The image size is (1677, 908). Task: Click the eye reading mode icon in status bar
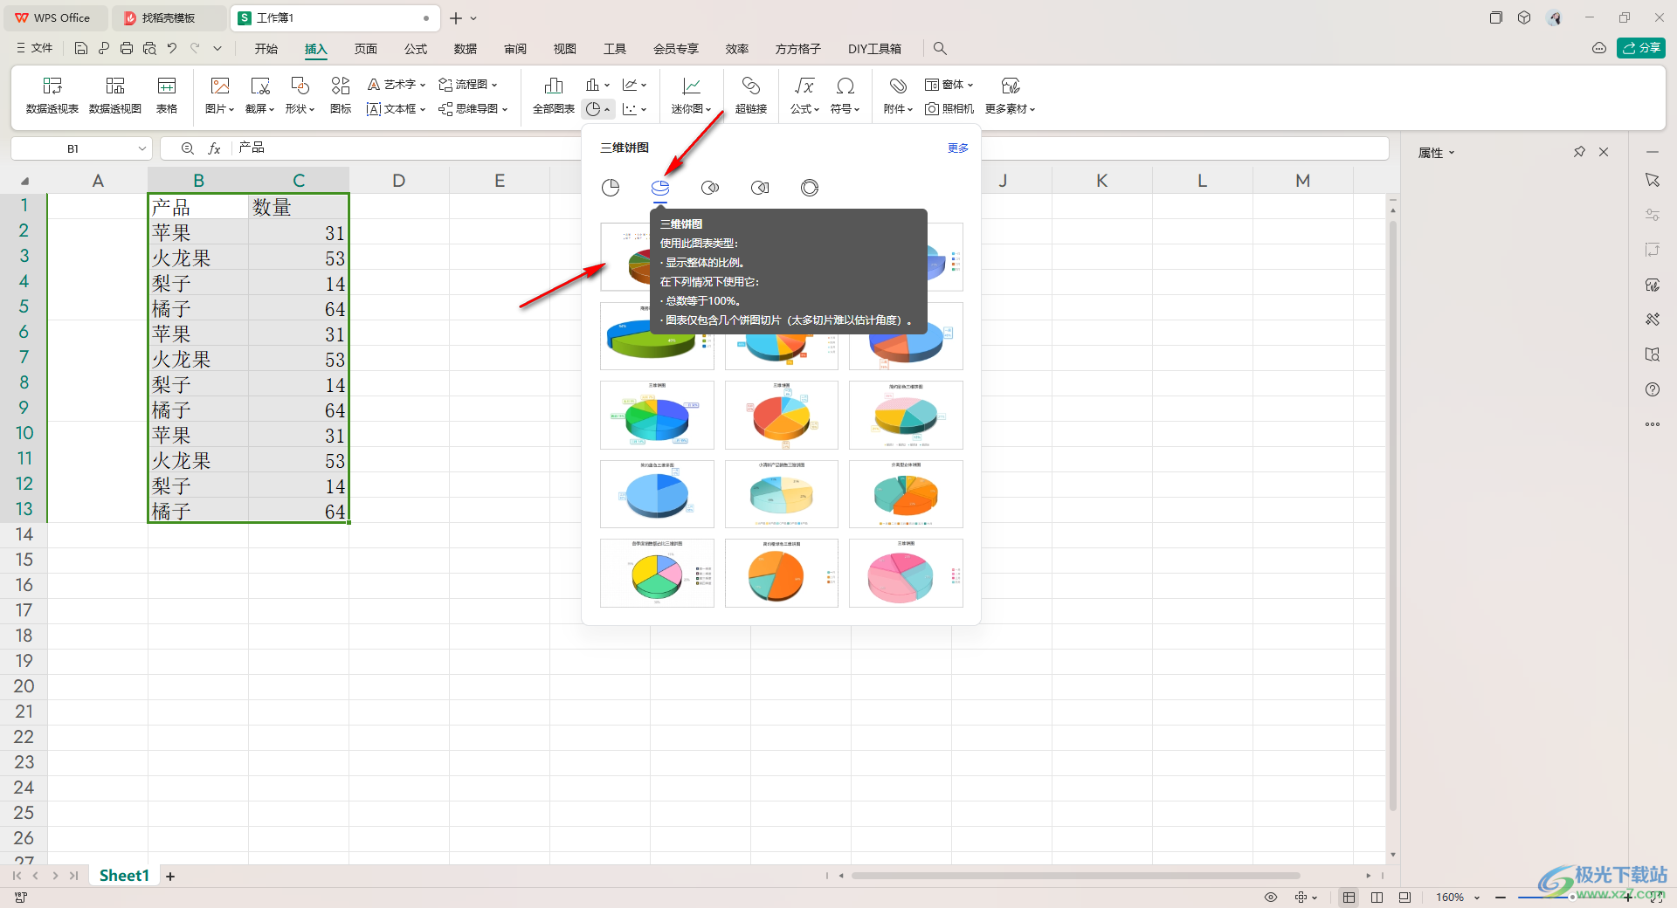tap(1271, 897)
